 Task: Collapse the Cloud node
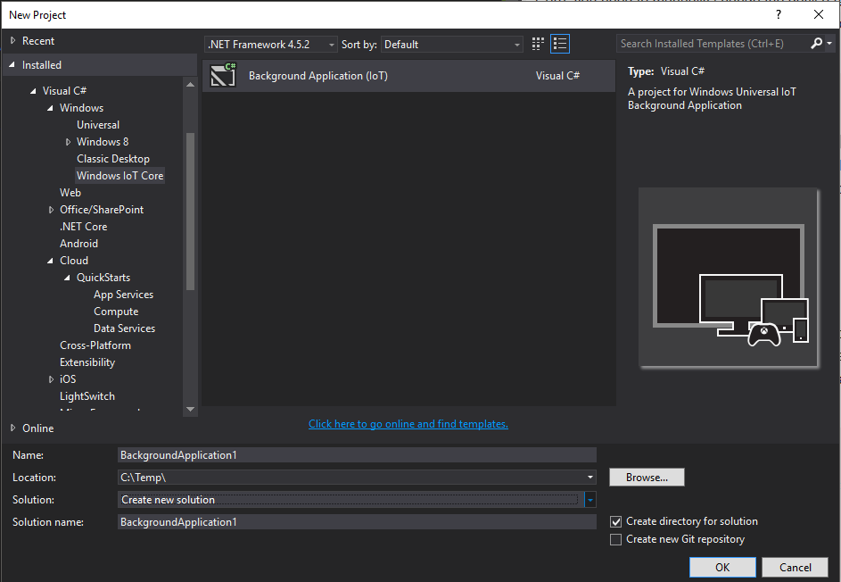coord(51,261)
